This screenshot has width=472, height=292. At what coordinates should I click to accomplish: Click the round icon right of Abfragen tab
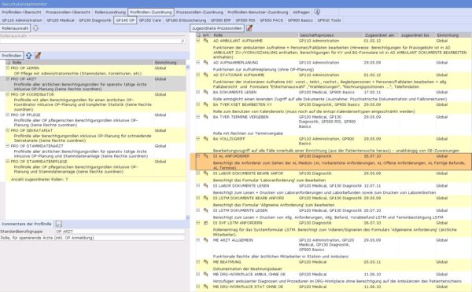click(x=317, y=12)
